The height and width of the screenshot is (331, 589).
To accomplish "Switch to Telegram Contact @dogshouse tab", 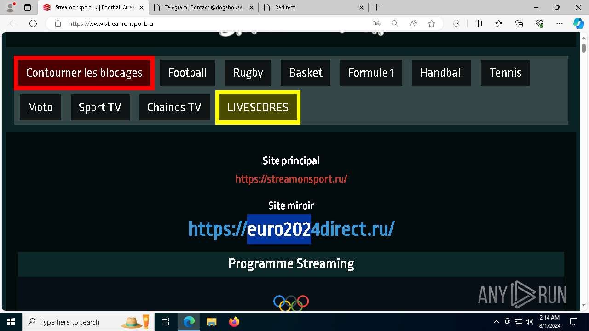I will pos(204,7).
